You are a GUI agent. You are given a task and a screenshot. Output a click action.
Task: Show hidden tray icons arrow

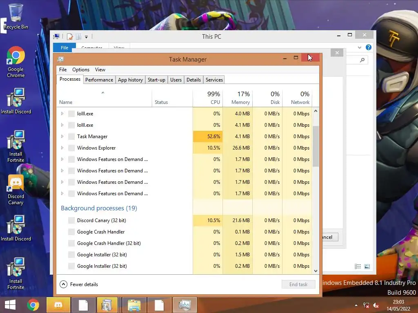coord(356,305)
